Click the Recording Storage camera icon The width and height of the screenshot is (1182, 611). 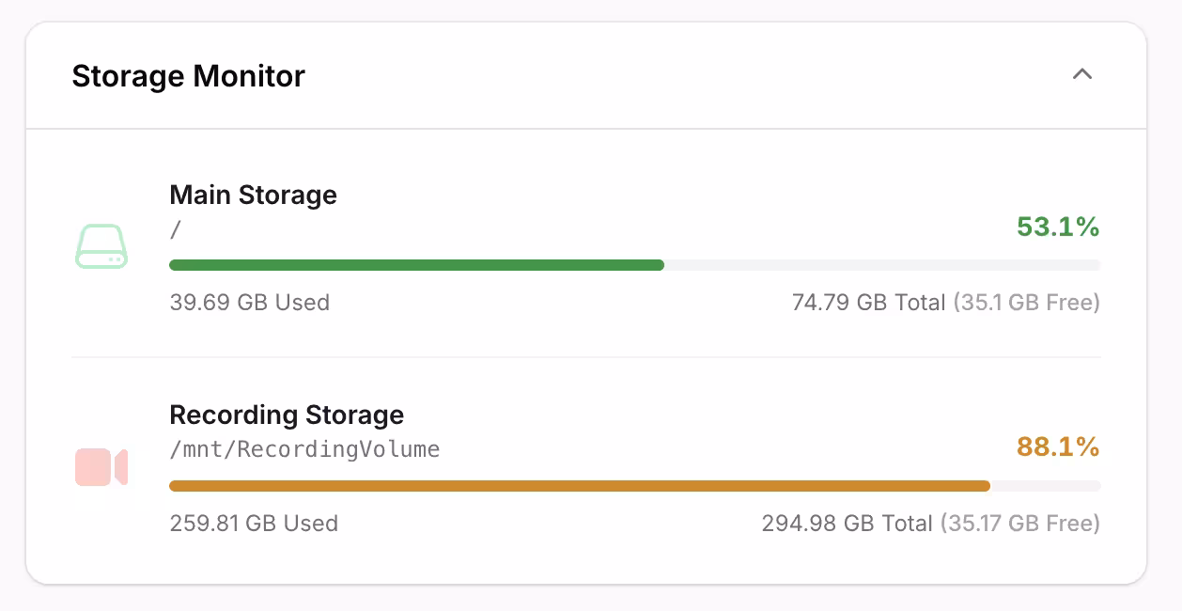[101, 467]
